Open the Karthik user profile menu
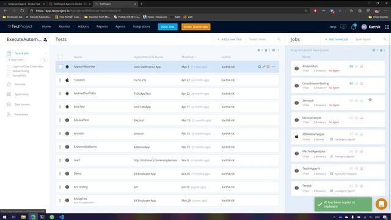The height and width of the screenshot is (220, 391). click(371, 27)
